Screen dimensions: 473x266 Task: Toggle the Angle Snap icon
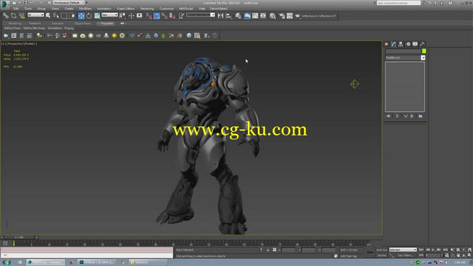click(157, 16)
